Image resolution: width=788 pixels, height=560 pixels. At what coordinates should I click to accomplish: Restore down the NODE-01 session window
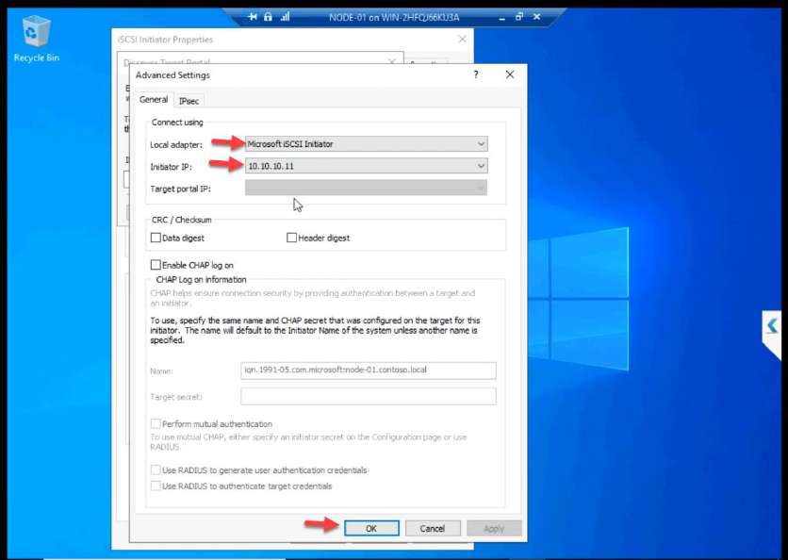tap(519, 17)
